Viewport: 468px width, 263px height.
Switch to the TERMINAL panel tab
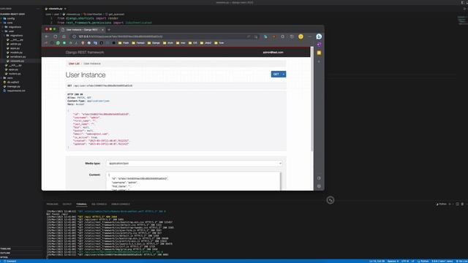[81, 205]
